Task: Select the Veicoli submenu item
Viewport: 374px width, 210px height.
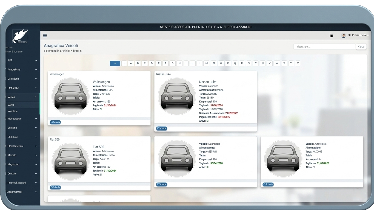Action: pyautogui.click(x=22, y=105)
